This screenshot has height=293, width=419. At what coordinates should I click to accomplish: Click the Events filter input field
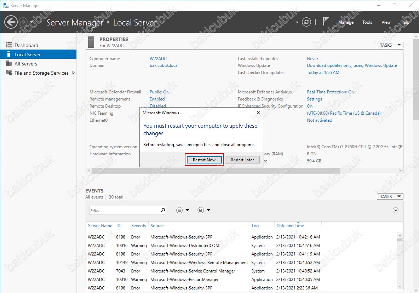point(124,210)
